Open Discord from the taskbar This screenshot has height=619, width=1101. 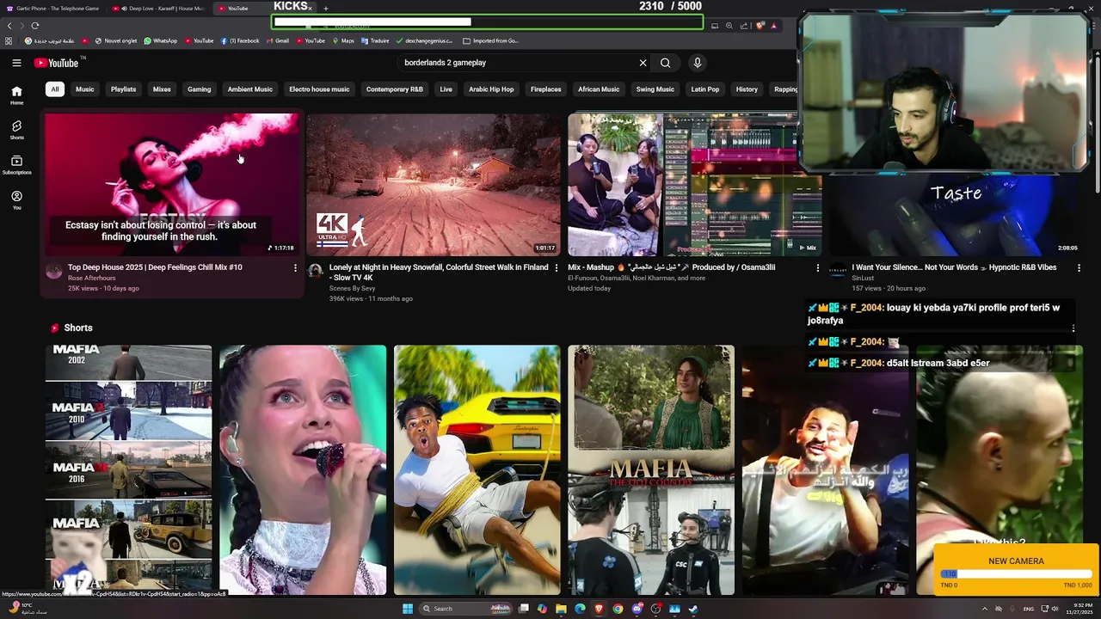click(x=637, y=609)
